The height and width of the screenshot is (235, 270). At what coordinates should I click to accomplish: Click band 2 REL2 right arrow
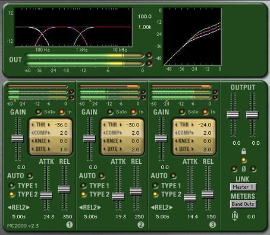99,208
